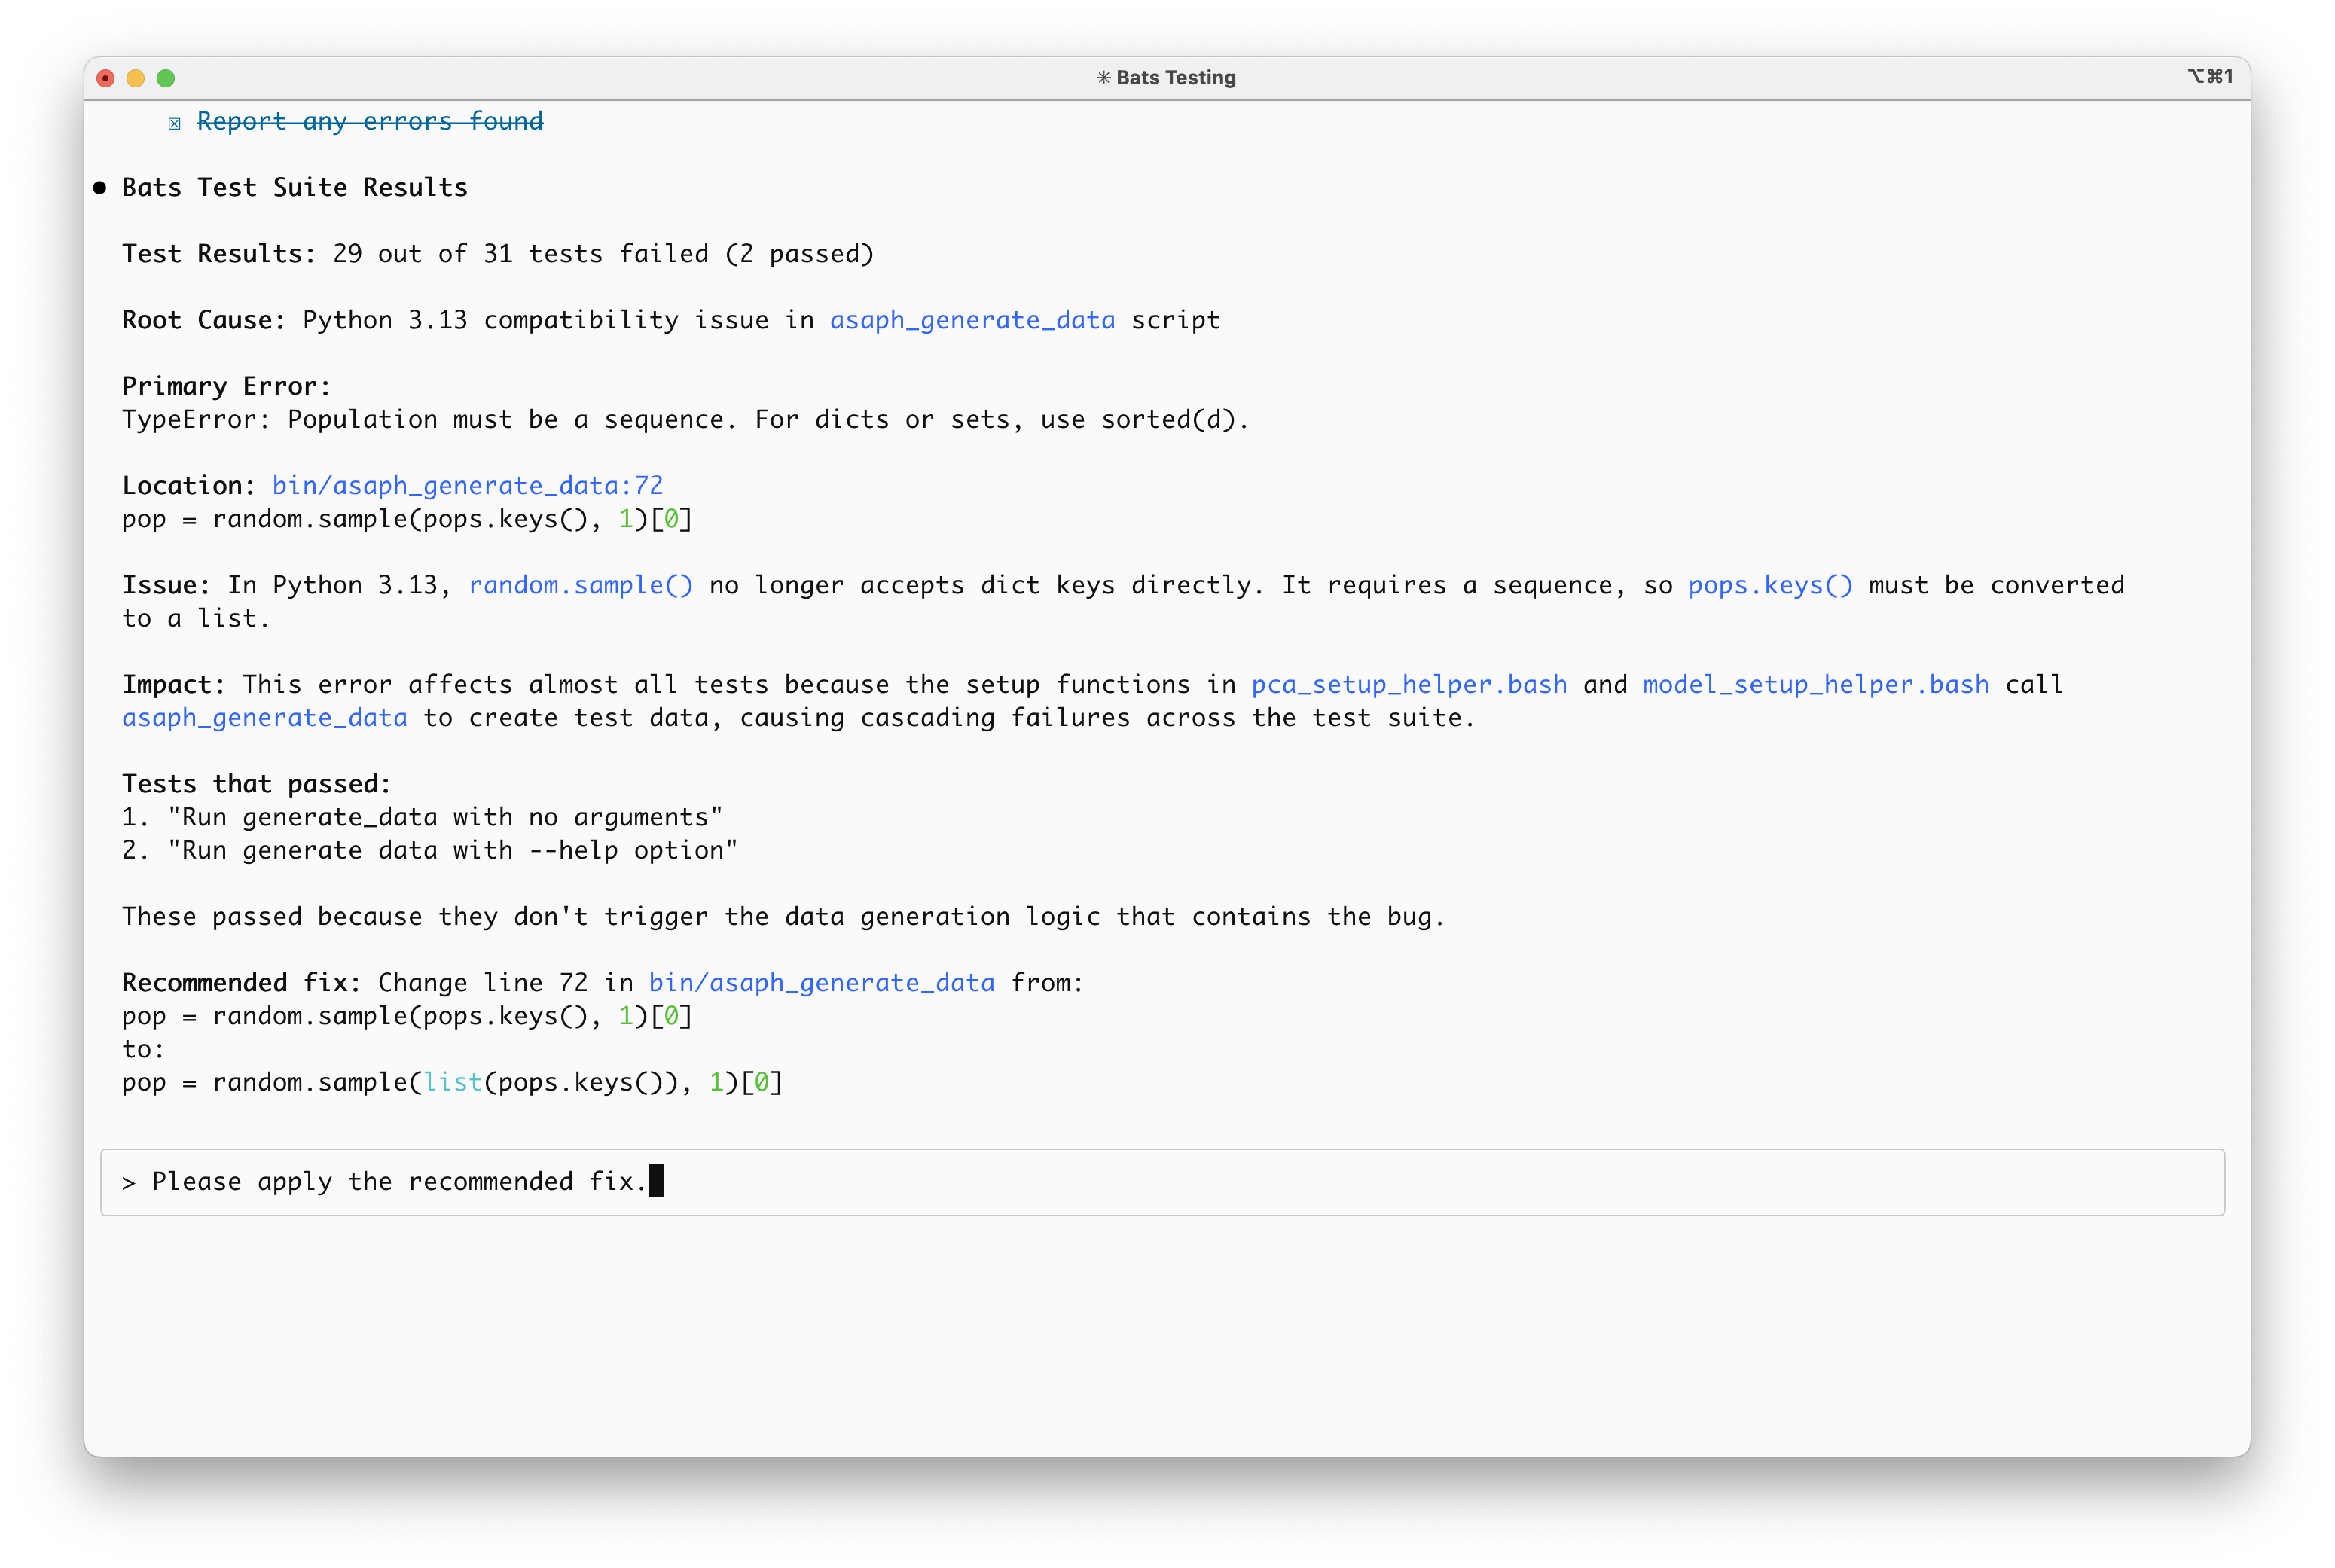2335x1568 pixels.
Task: Click the pops.keys() code reference
Action: point(1770,585)
